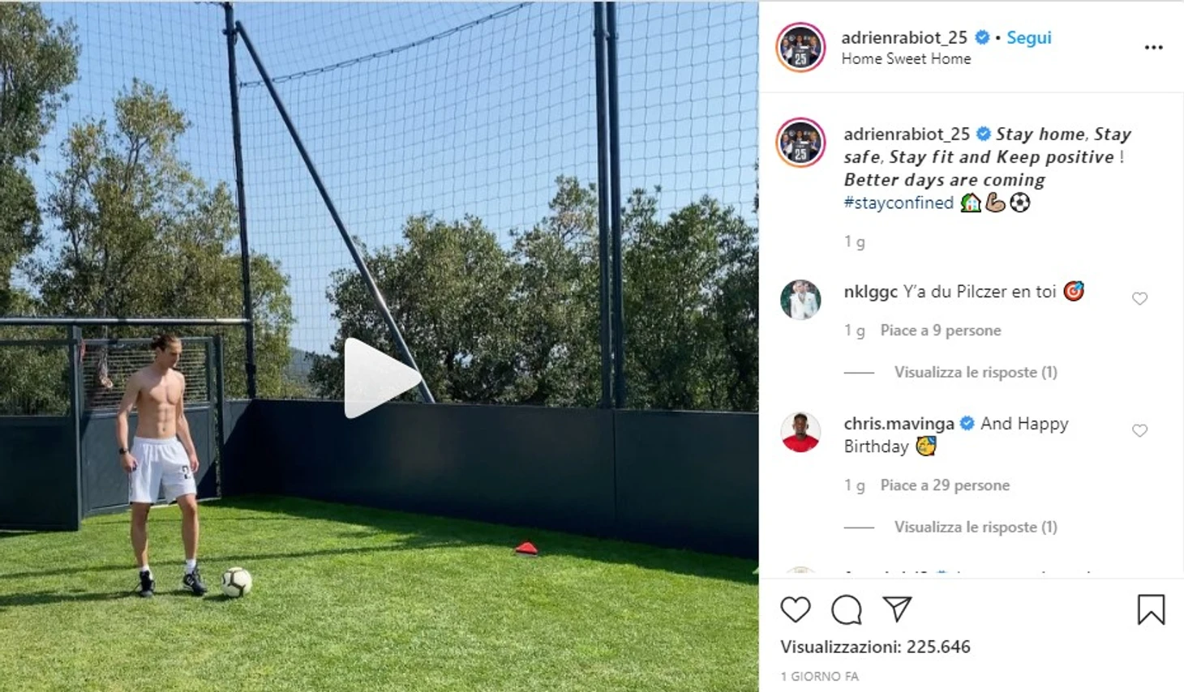Viewport: 1184px width, 692px height.
Task: Follow the account via Segui
Action: [x=1028, y=37]
